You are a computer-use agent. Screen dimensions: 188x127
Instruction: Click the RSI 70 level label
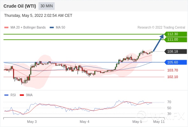tap(169, 102)
